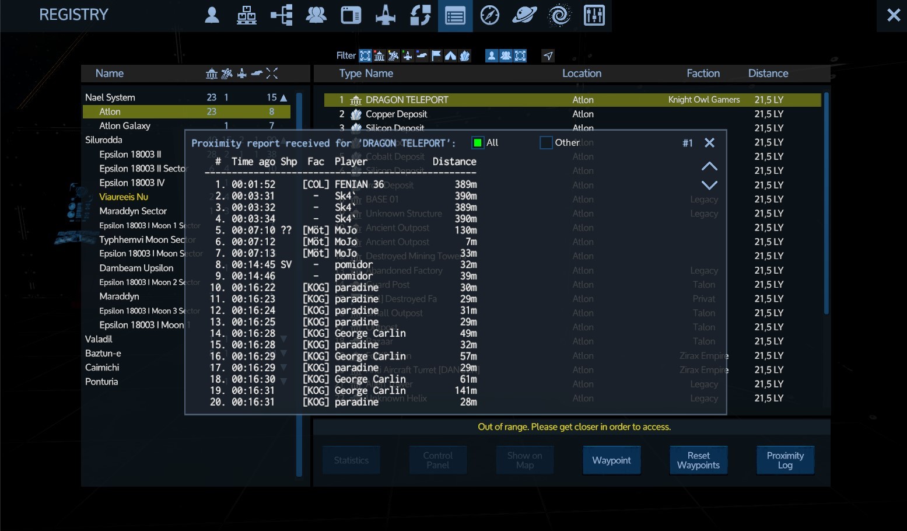907x531 pixels.
Task: Click the Reset Waypoints button
Action: coord(698,460)
